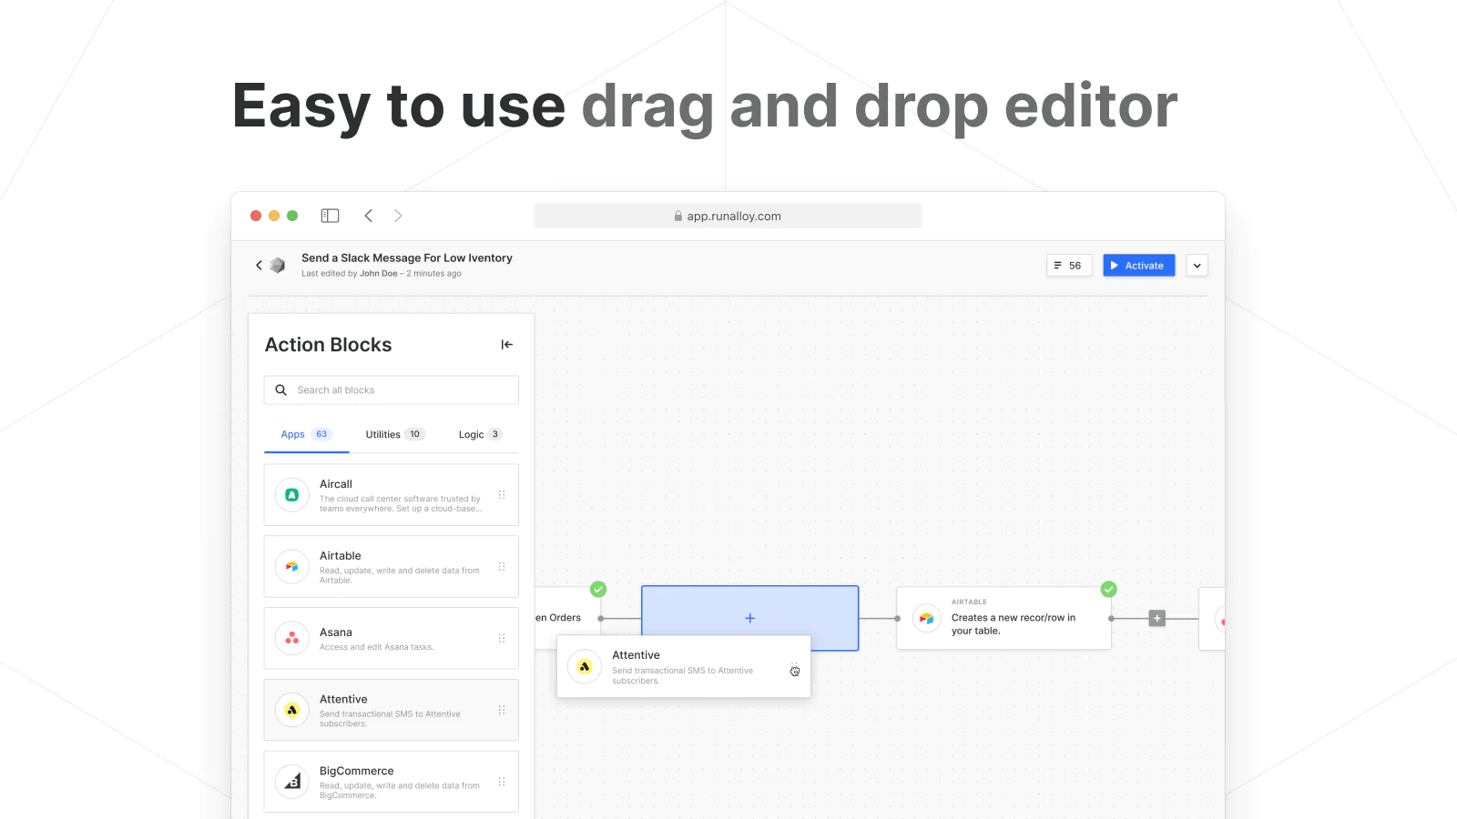Click green checkmark on Orders step

598,590
